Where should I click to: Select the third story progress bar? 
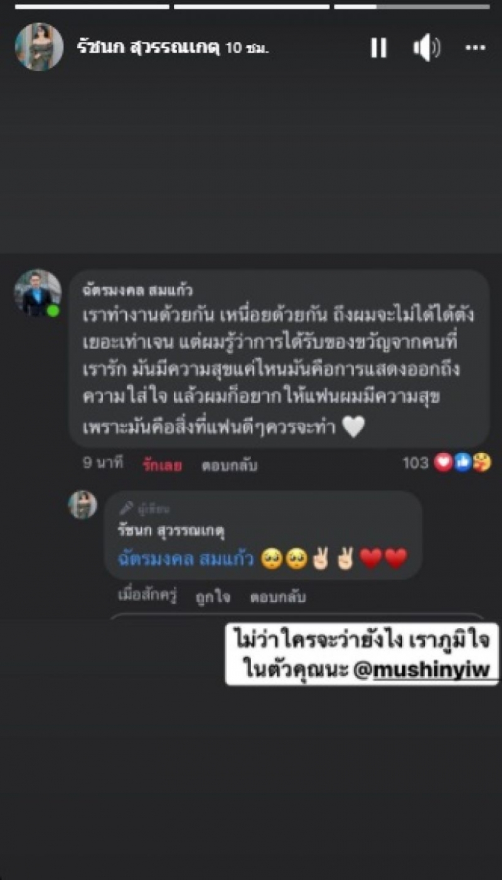pyautogui.click(x=412, y=6)
